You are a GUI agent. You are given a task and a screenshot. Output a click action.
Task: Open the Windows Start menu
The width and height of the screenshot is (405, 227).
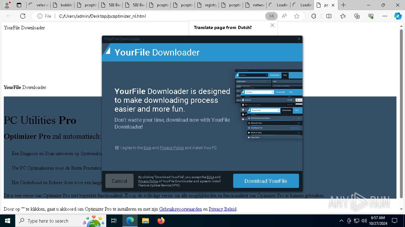tap(7, 221)
